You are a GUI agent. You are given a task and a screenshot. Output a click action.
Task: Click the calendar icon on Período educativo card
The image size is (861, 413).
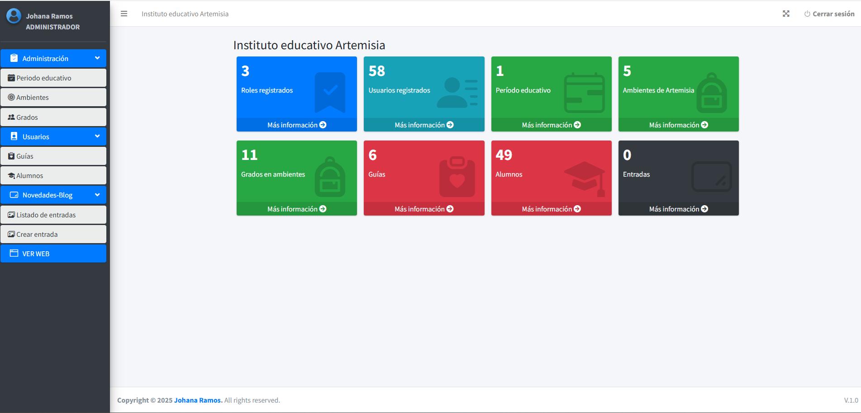pyautogui.click(x=584, y=93)
